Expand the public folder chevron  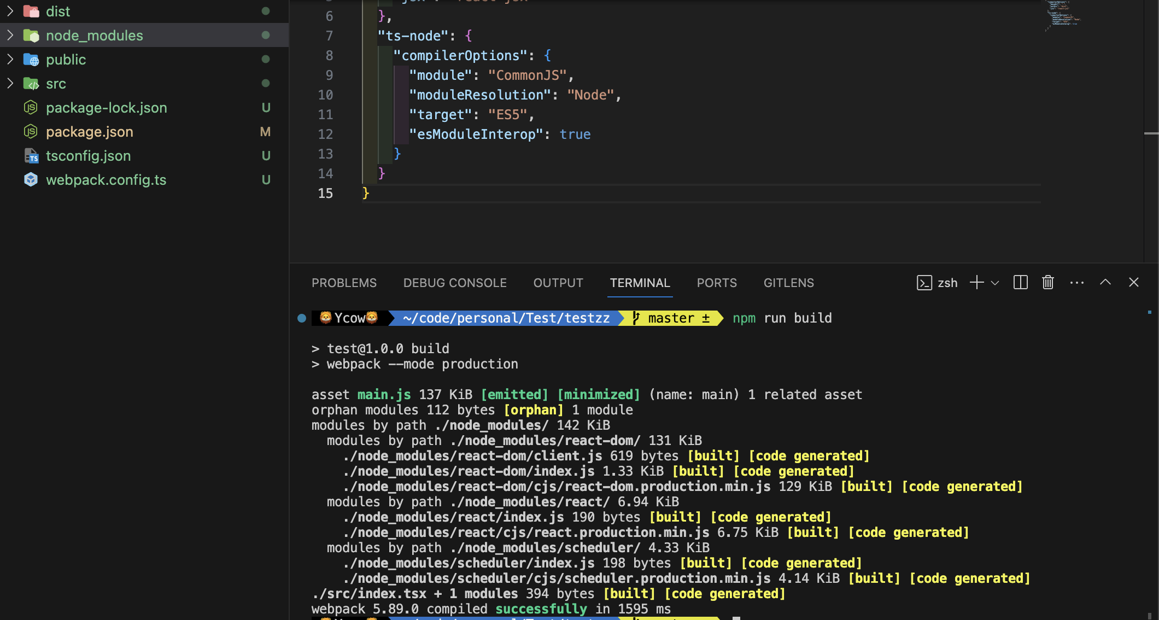pos(10,60)
